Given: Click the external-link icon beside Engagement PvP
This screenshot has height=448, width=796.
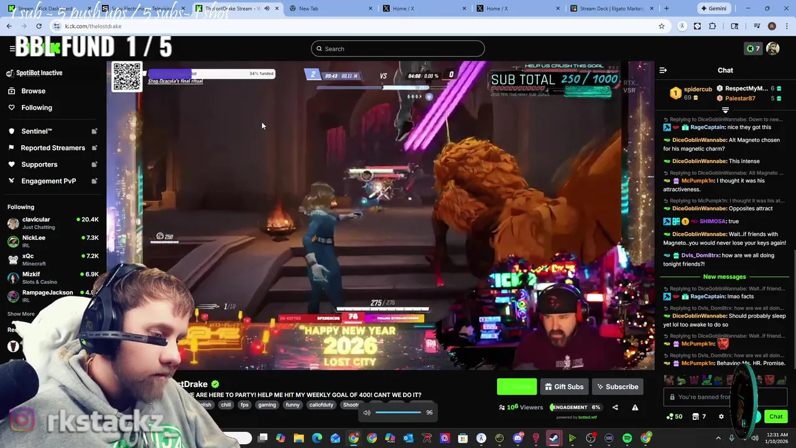Looking at the screenshot, I should [95, 181].
